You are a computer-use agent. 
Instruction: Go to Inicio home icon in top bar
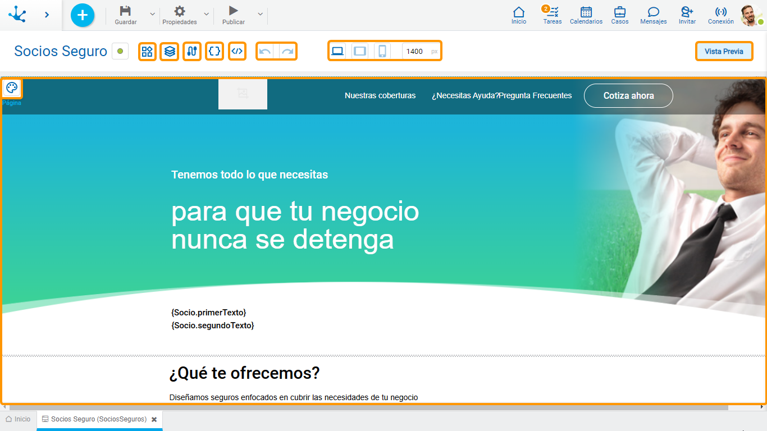point(519,12)
